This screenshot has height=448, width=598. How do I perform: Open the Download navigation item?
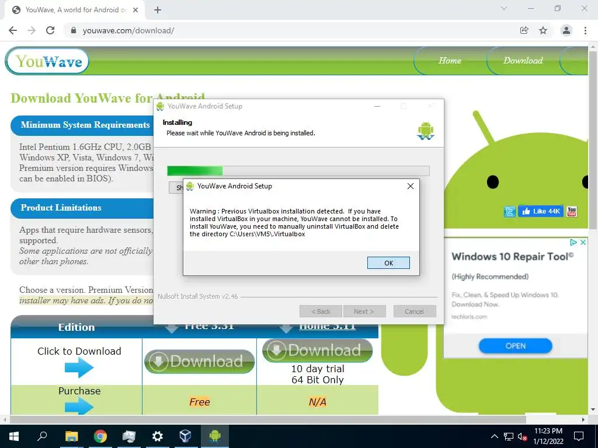click(x=523, y=61)
